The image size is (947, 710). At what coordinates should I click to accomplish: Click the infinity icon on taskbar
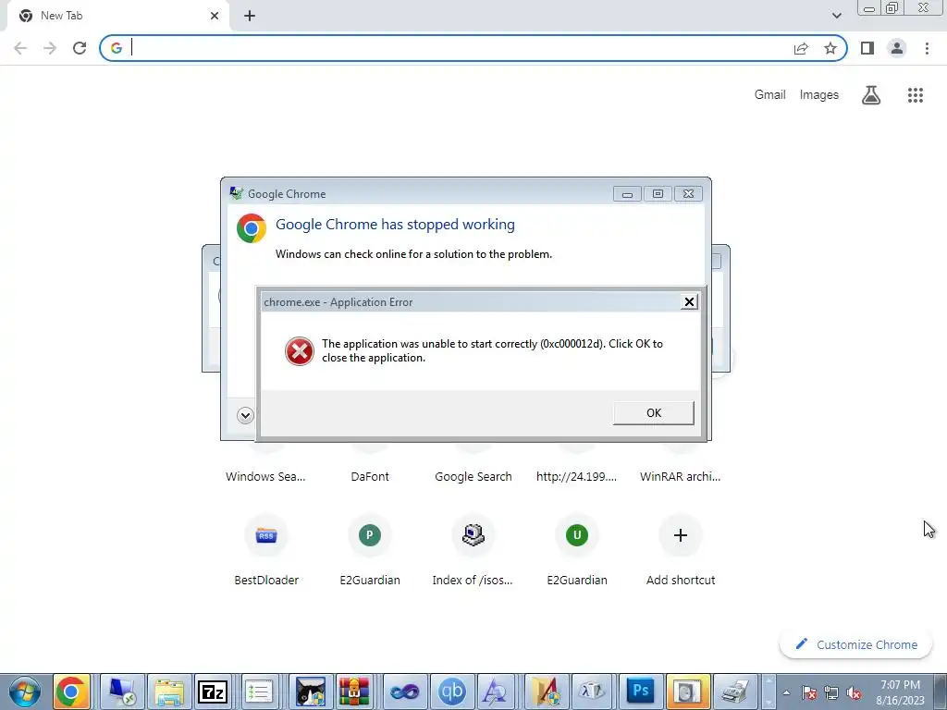pyautogui.click(x=405, y=692)
